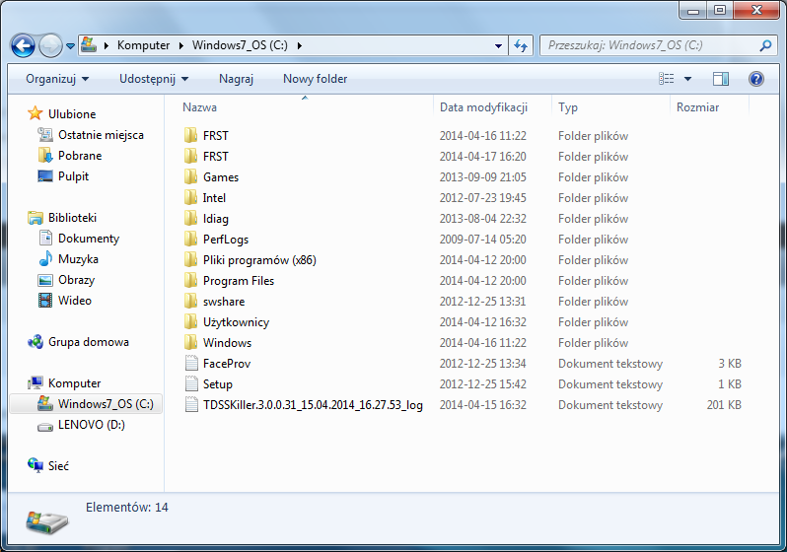Sort by the Nazwa column header
The width and height of the screenshot is (787, 552).
pos(200,107)
